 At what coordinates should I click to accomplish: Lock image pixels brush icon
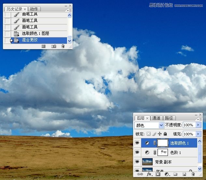tap(154, 134)
